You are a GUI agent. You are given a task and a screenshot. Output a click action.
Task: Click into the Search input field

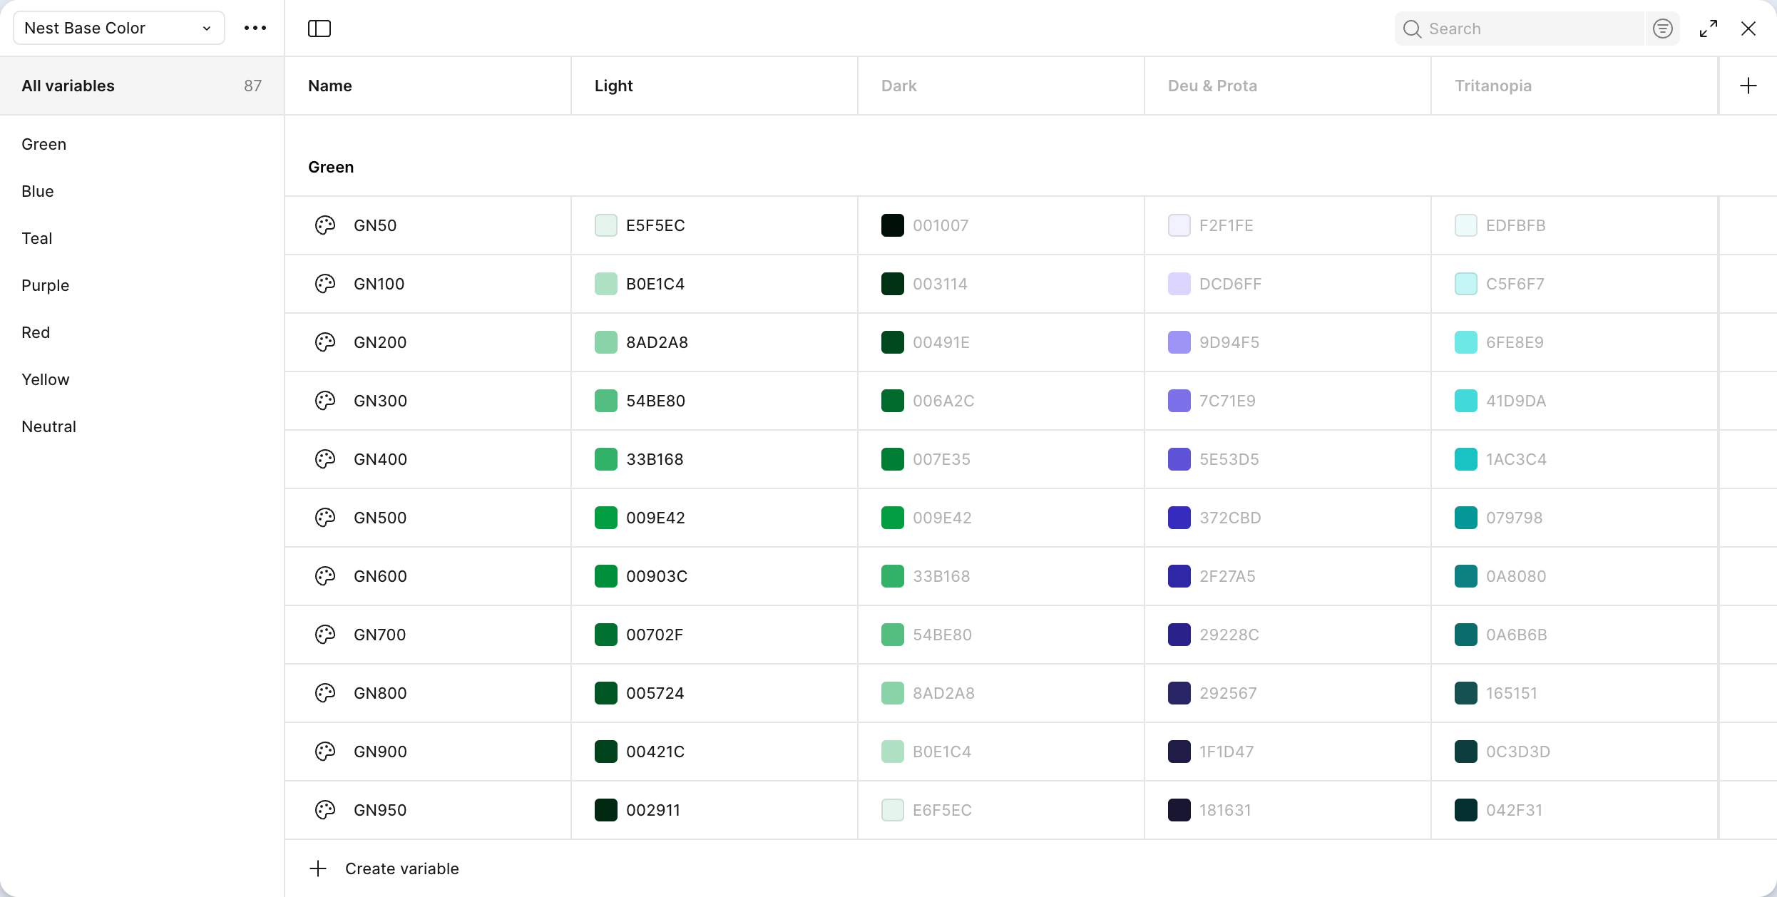(x=1520, y=29)
